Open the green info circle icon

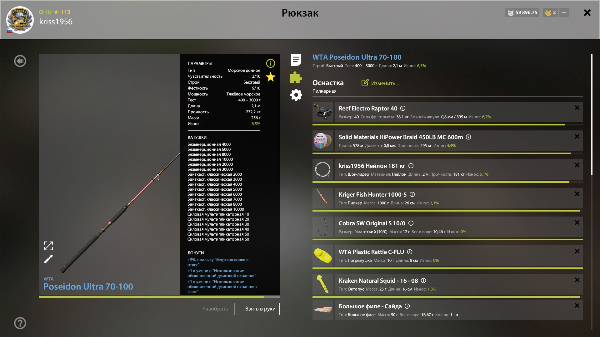point(271,63)
